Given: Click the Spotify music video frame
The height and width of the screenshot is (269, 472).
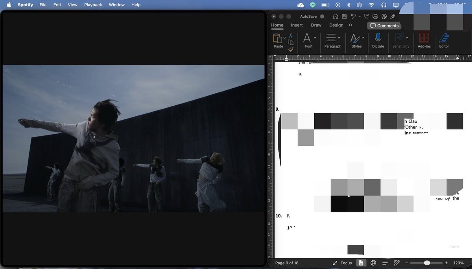Looking at the screenshot, I should point(134,139).
